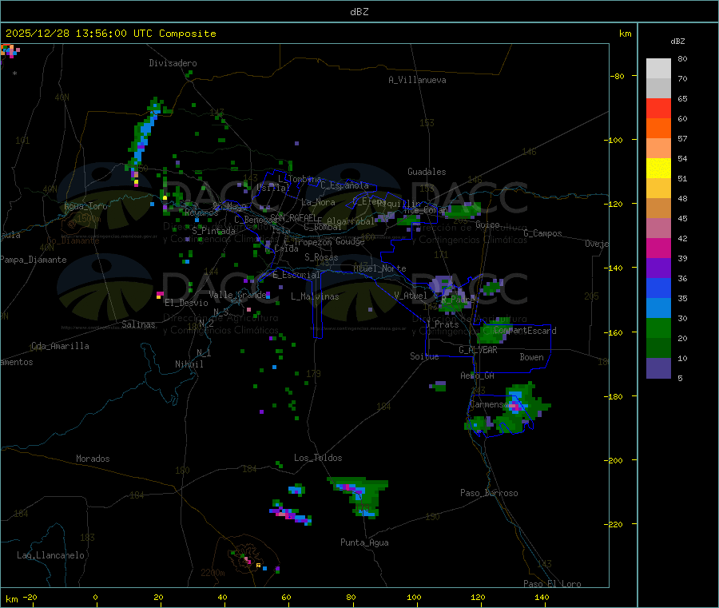Click the 'Carmensa' map label
Image resolution: width=719 pixels, height=608 pixels.
point(489,404)
